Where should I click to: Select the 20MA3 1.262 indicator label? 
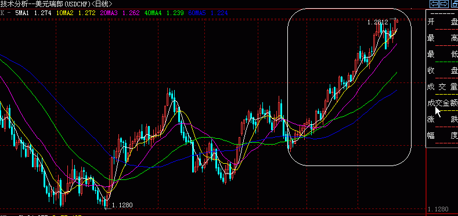(x=120, y=13)
